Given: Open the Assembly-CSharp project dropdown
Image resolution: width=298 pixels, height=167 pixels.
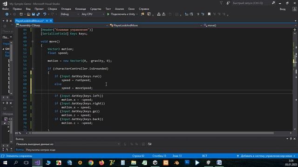Looking at the screenshot, I should [x=62, y=26].
